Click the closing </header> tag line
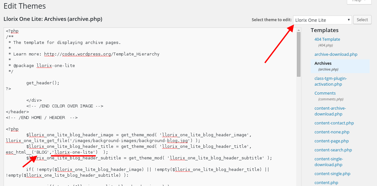This screenshot has height=186, width=377. click(18, 112)
